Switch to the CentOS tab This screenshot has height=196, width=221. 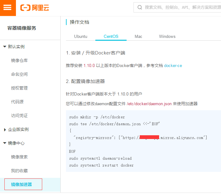click(111, 36)
